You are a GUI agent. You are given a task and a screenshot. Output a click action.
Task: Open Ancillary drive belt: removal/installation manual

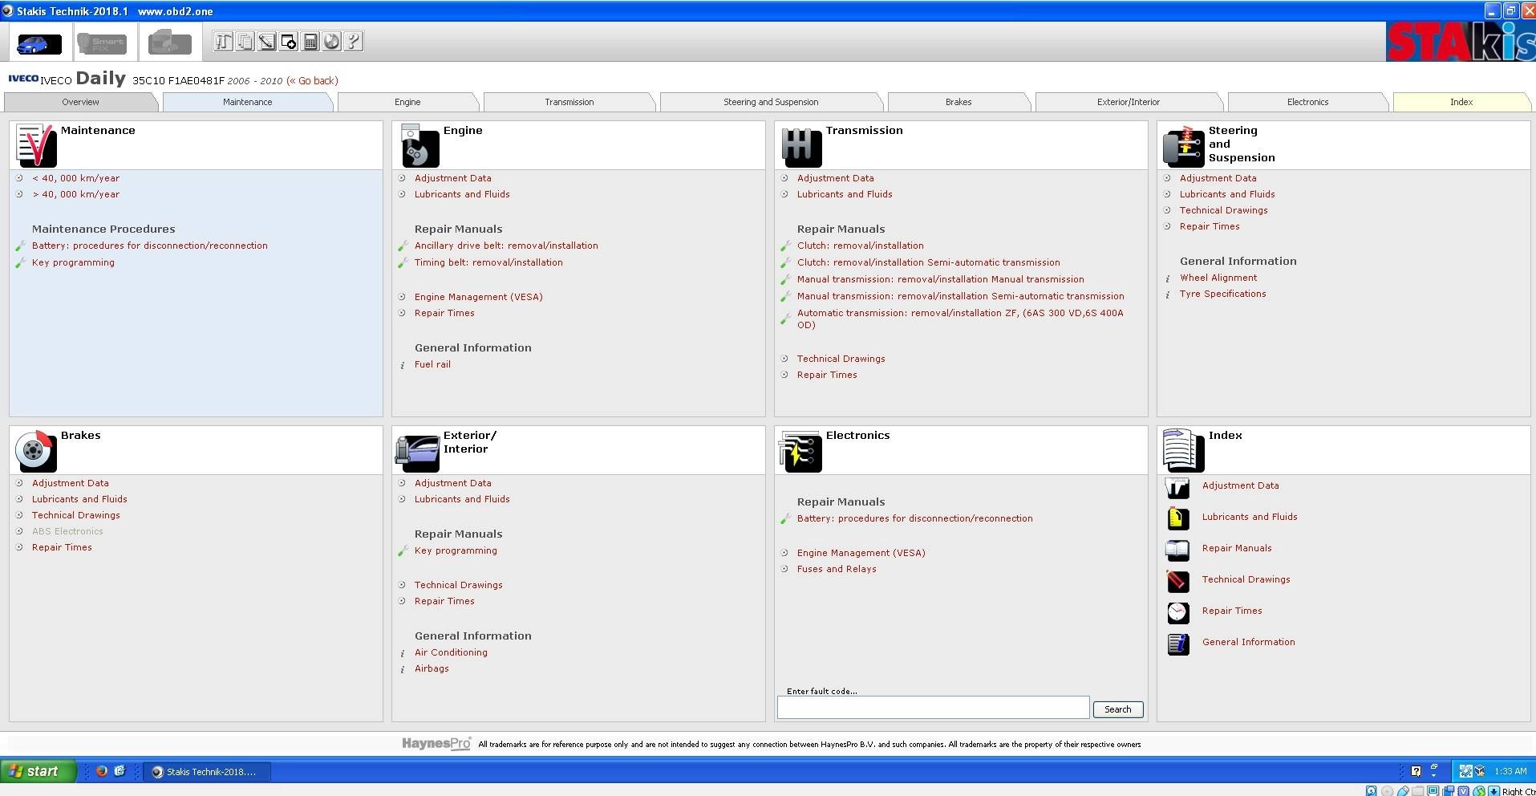click(506, 246)
